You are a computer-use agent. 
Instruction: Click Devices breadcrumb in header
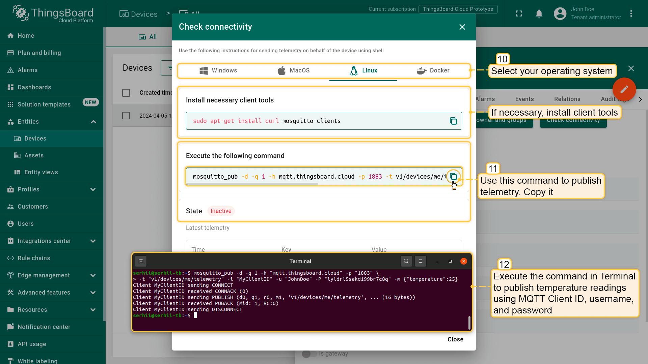[139, 14]
